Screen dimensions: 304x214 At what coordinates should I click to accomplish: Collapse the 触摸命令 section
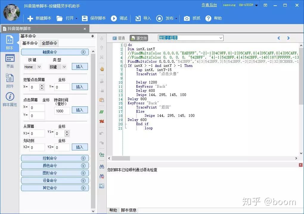83,52
